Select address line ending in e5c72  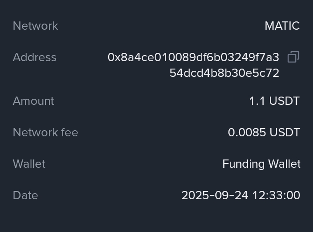224,73
